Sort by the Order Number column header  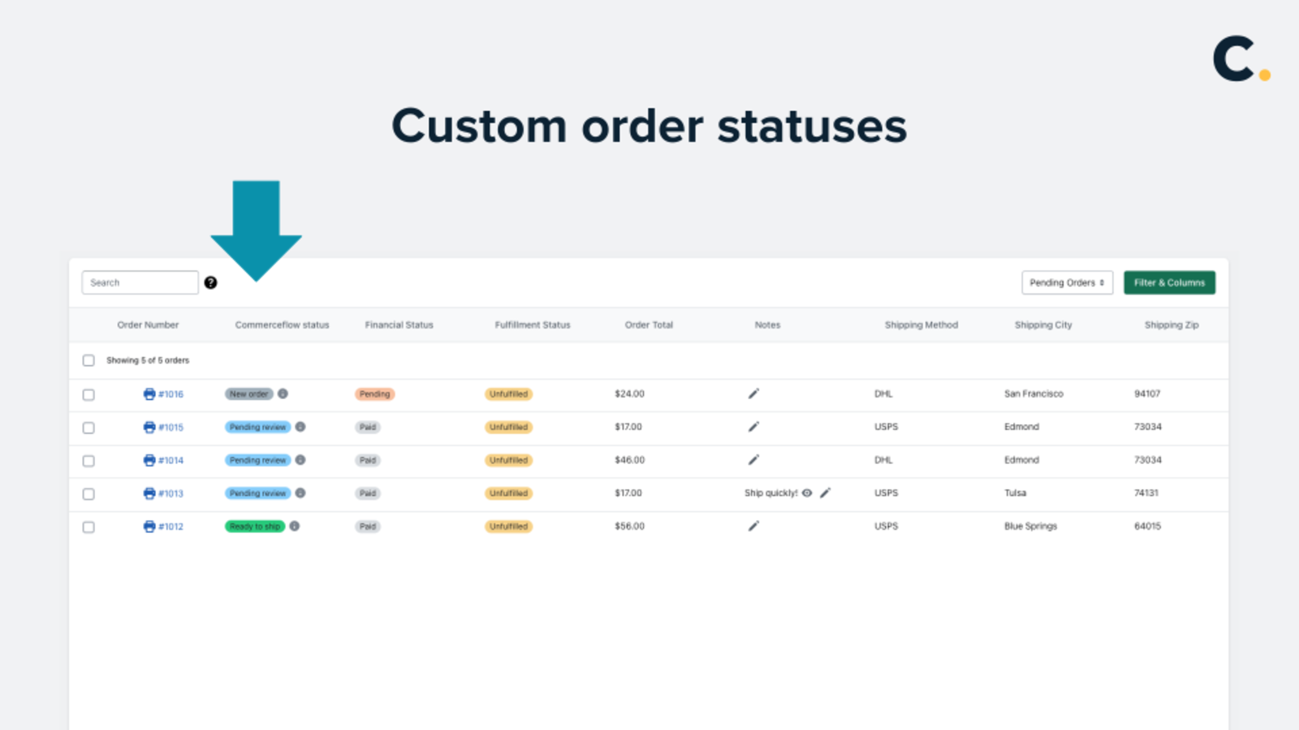point(149,324)
